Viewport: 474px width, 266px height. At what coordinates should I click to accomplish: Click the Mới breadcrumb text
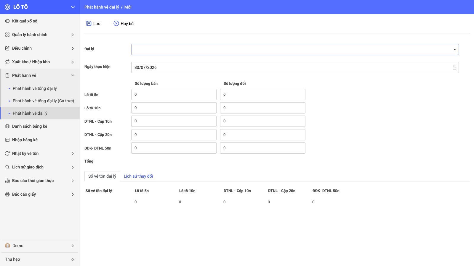pyautogui.click(x=128, y=7)
